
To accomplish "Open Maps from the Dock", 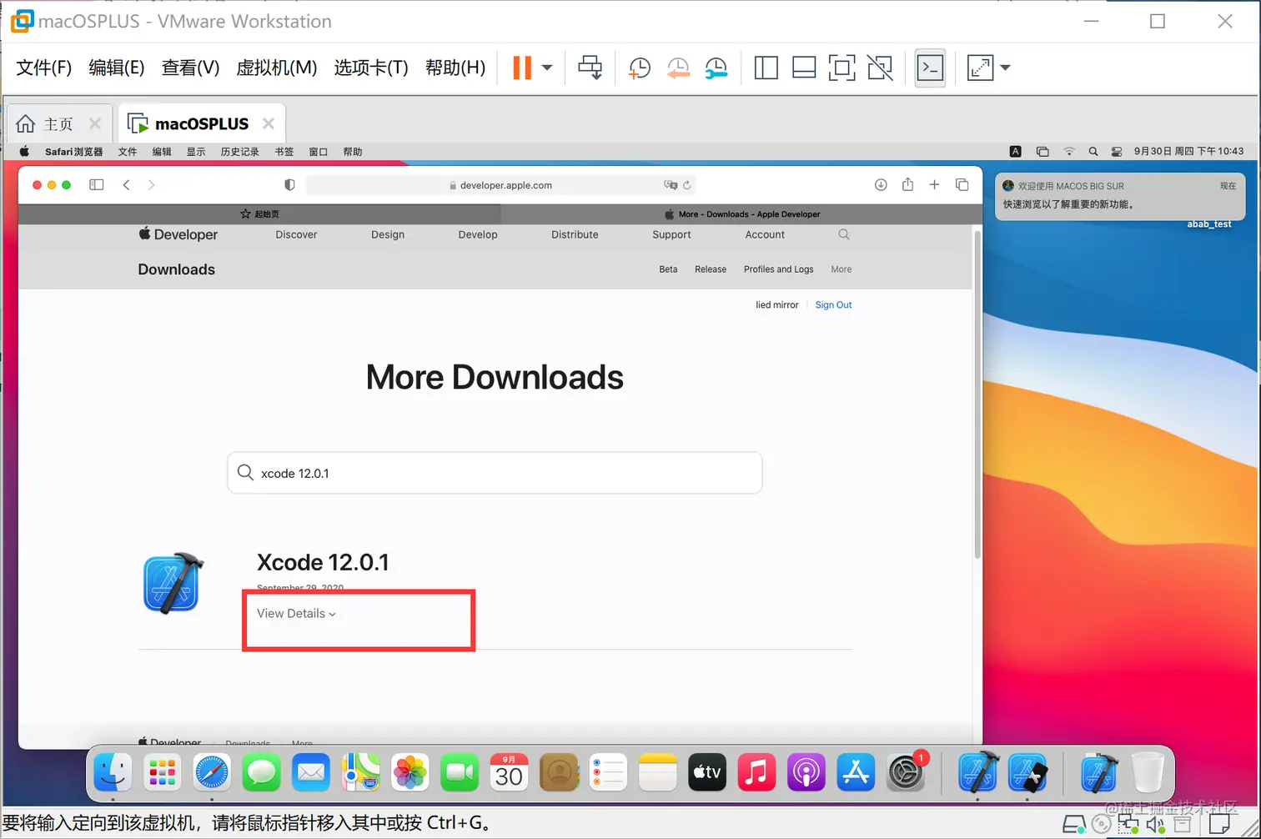I will (360, 772).
